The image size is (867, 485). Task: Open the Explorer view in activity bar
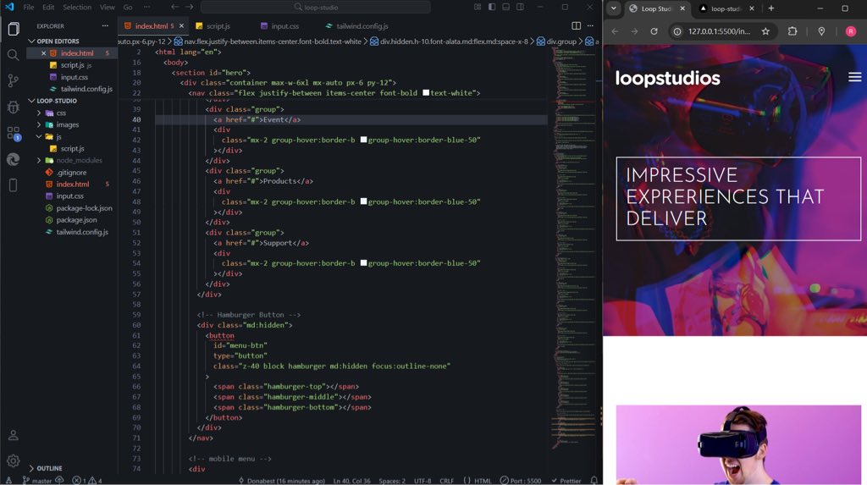tap(14, 28)
